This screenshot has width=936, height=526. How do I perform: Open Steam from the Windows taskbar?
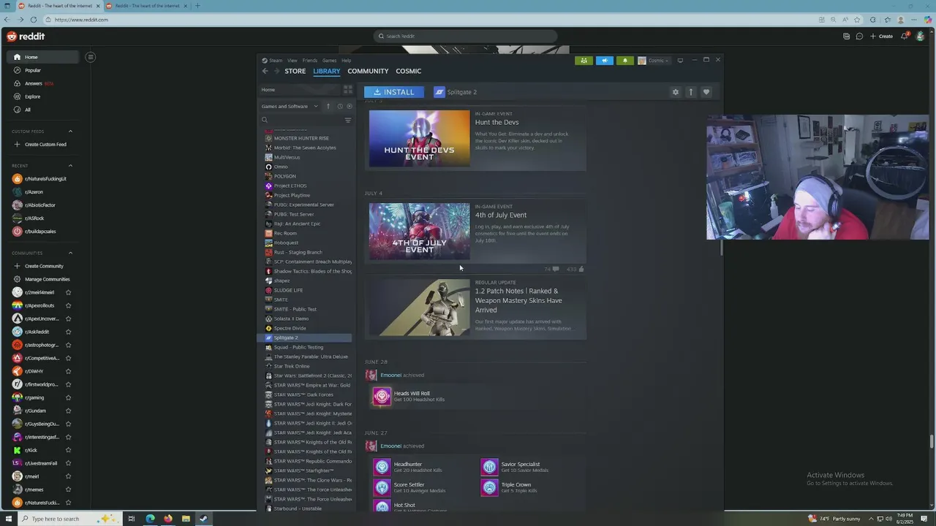coord(203,519)
